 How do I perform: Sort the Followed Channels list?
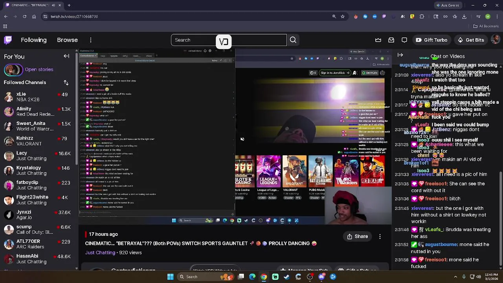pos(66,83)
